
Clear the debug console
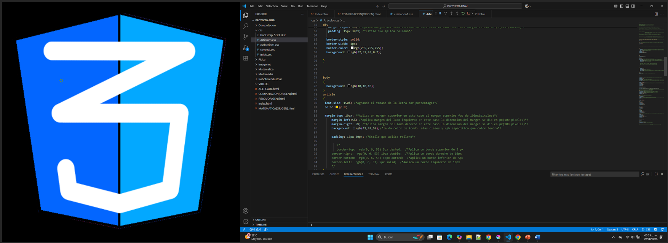(x=648, y=174)
